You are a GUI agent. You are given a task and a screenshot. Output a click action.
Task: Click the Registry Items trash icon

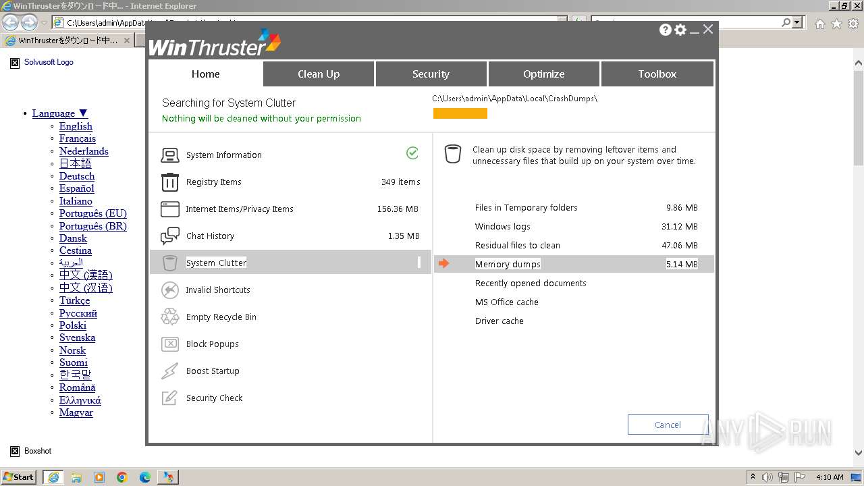click(170, 182)
